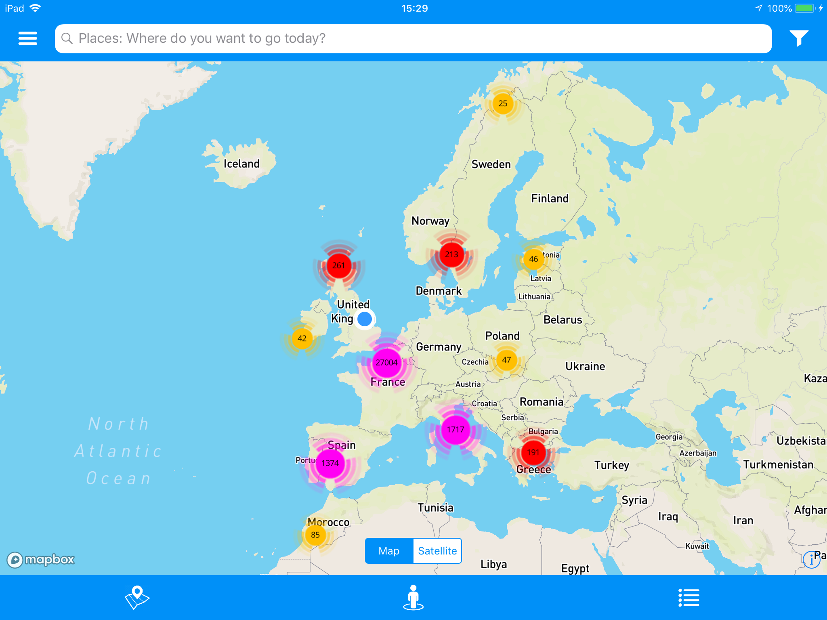Switch to Satellite view
Image resolution: width=827 pixels, height=620 pixels.
437,550
